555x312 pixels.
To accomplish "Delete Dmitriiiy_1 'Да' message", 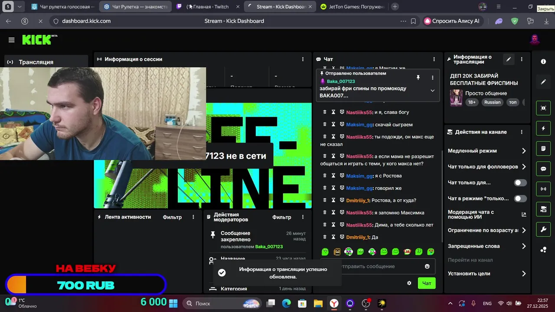I will tap(325, 237).
